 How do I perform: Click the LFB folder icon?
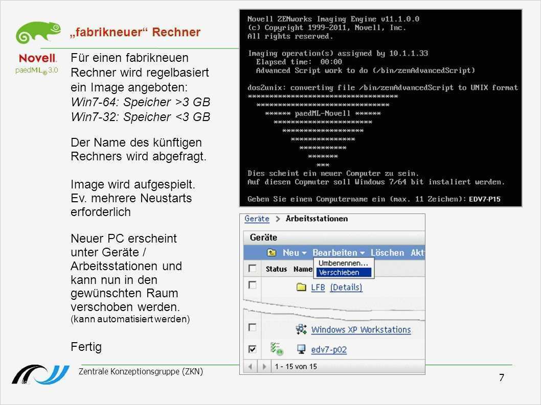[x=301, y=287]
